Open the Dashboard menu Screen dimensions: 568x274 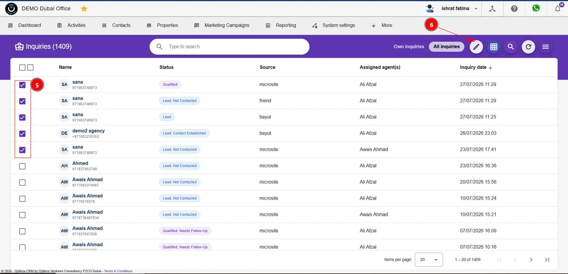[25, 25]
